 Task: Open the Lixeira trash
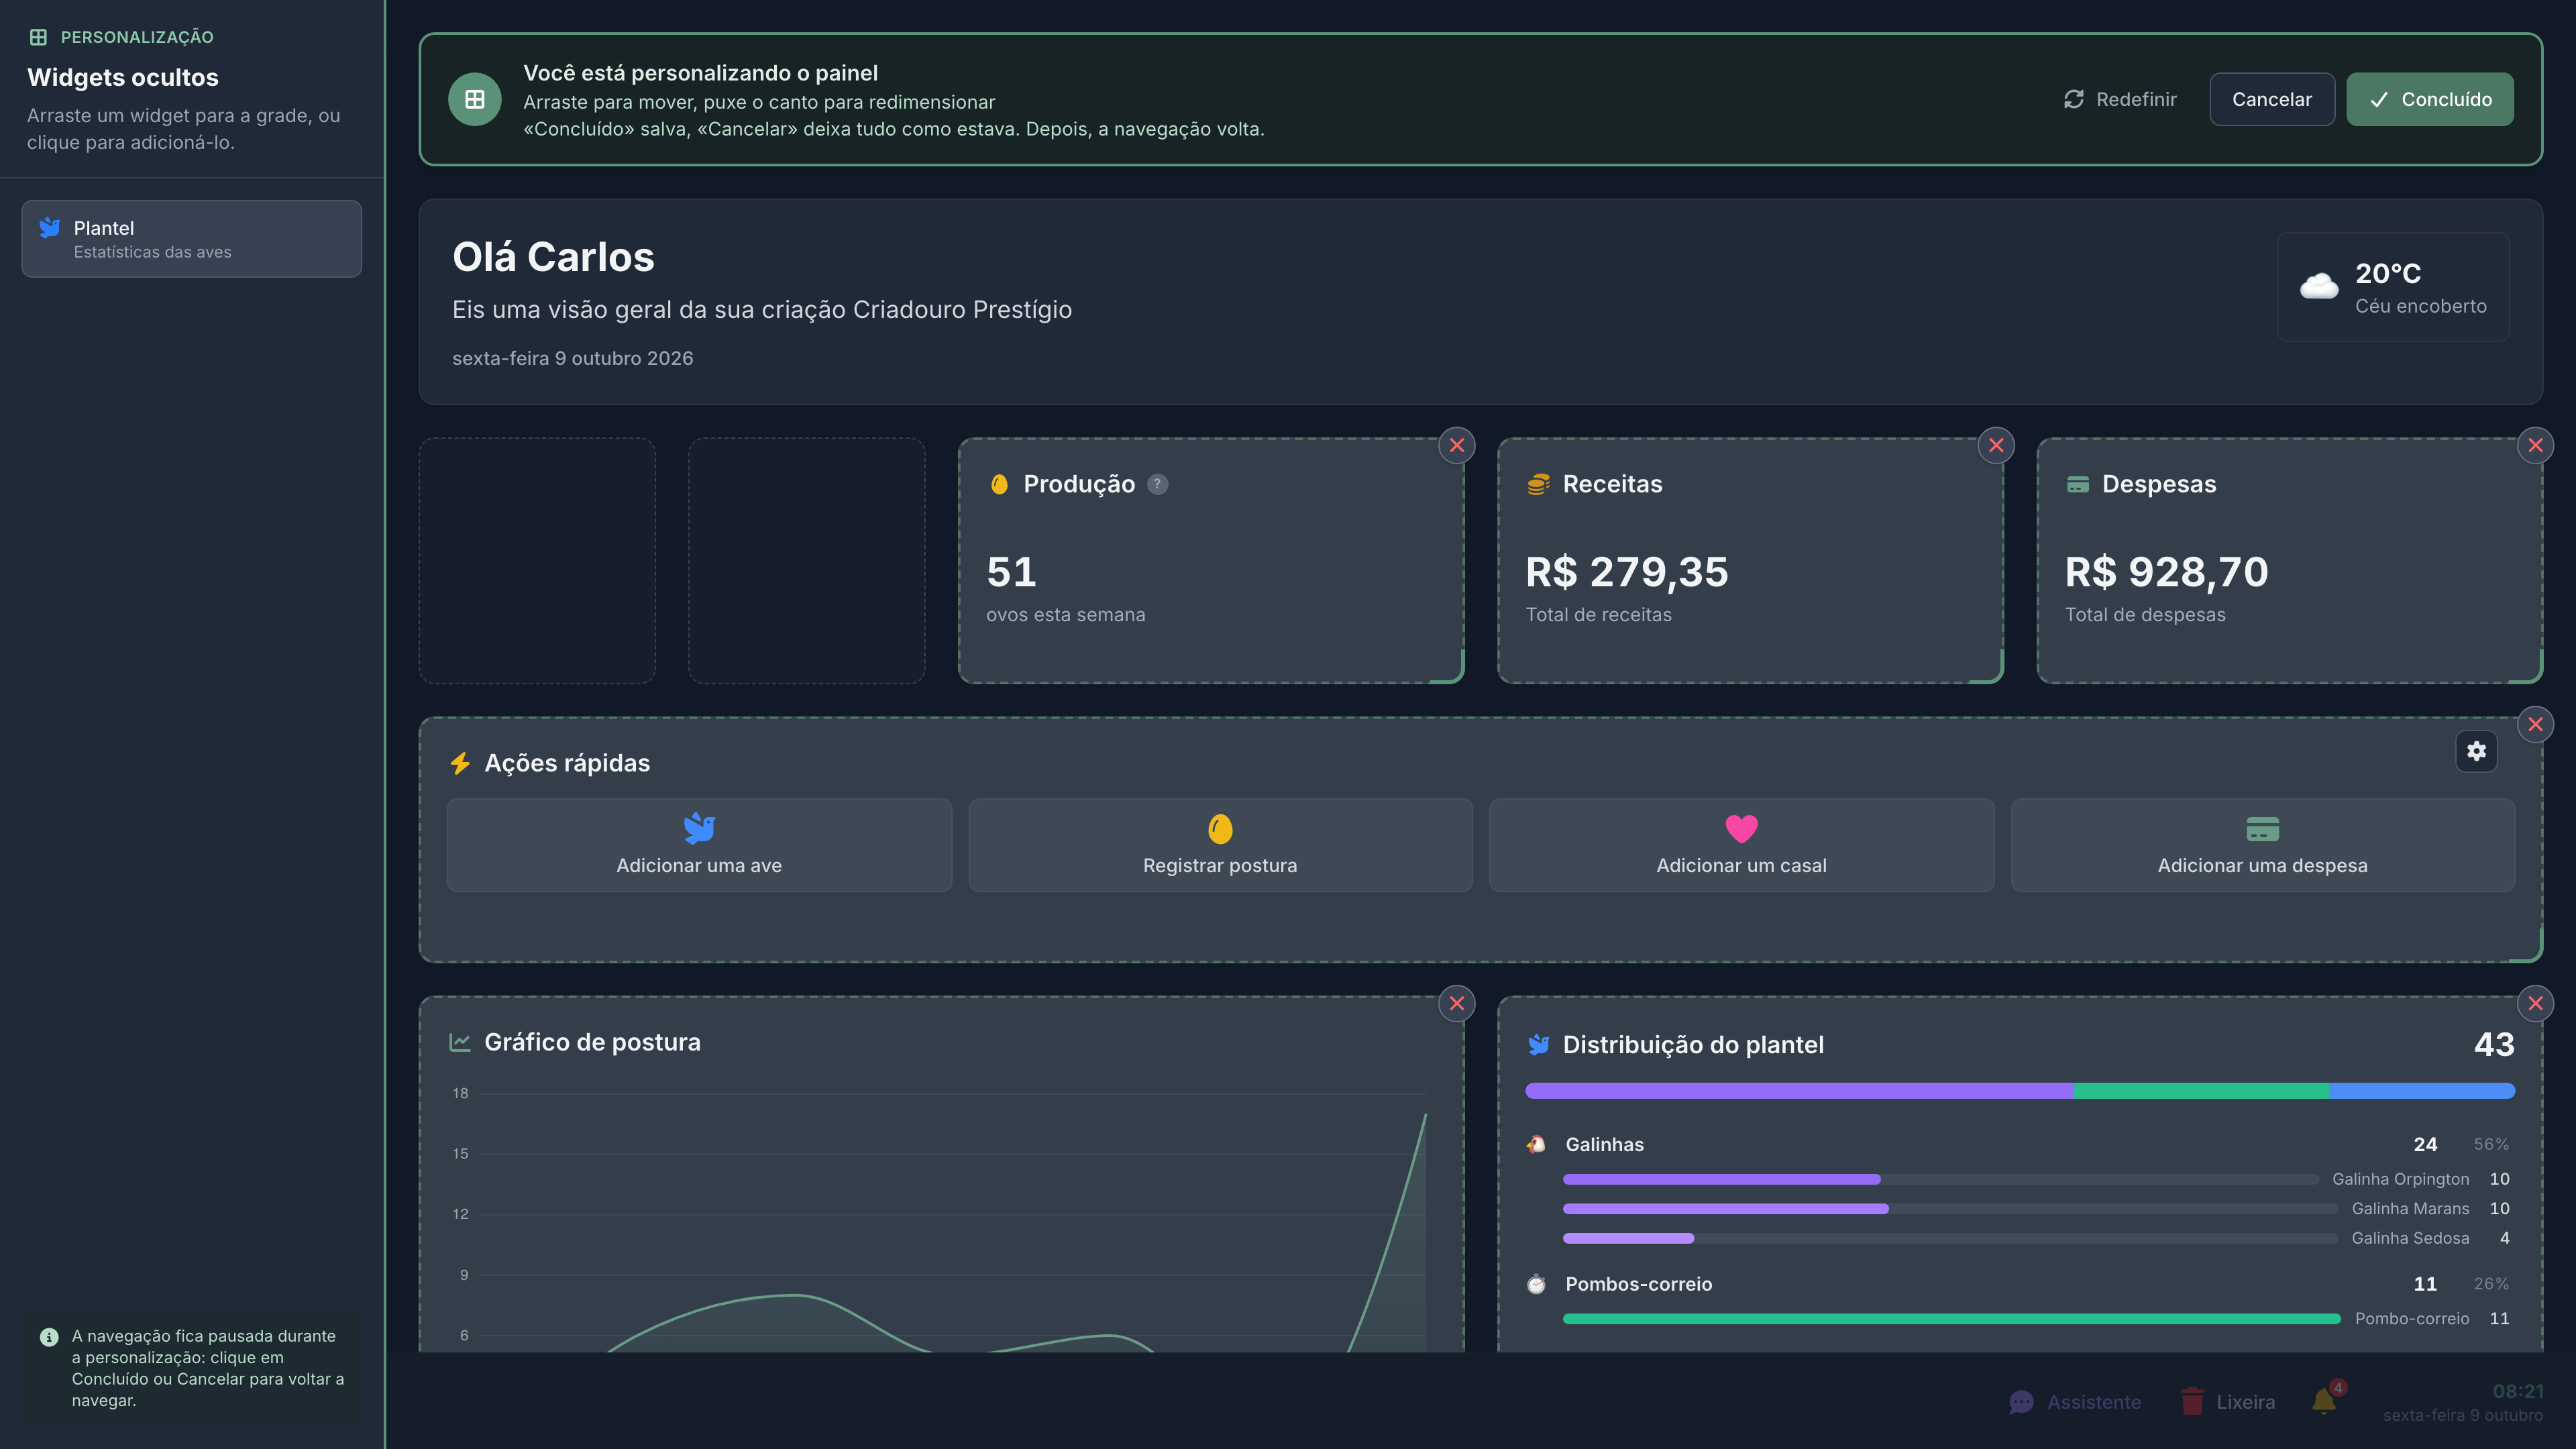coord(2228,1402)
